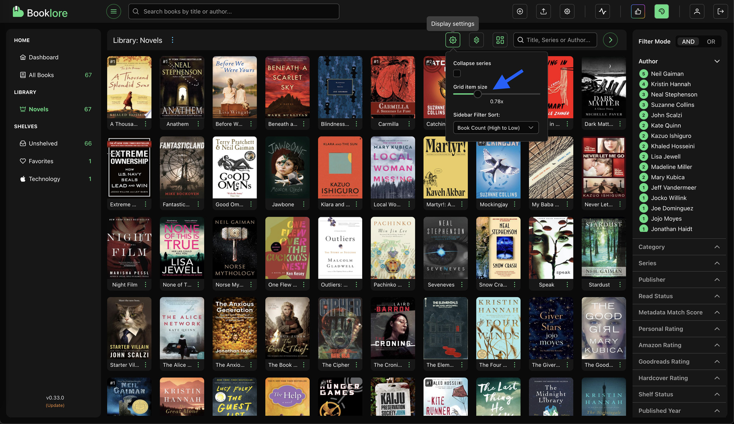Set Filter Mode to OR
Screen dimensions: 734x424
coord(711,42)
